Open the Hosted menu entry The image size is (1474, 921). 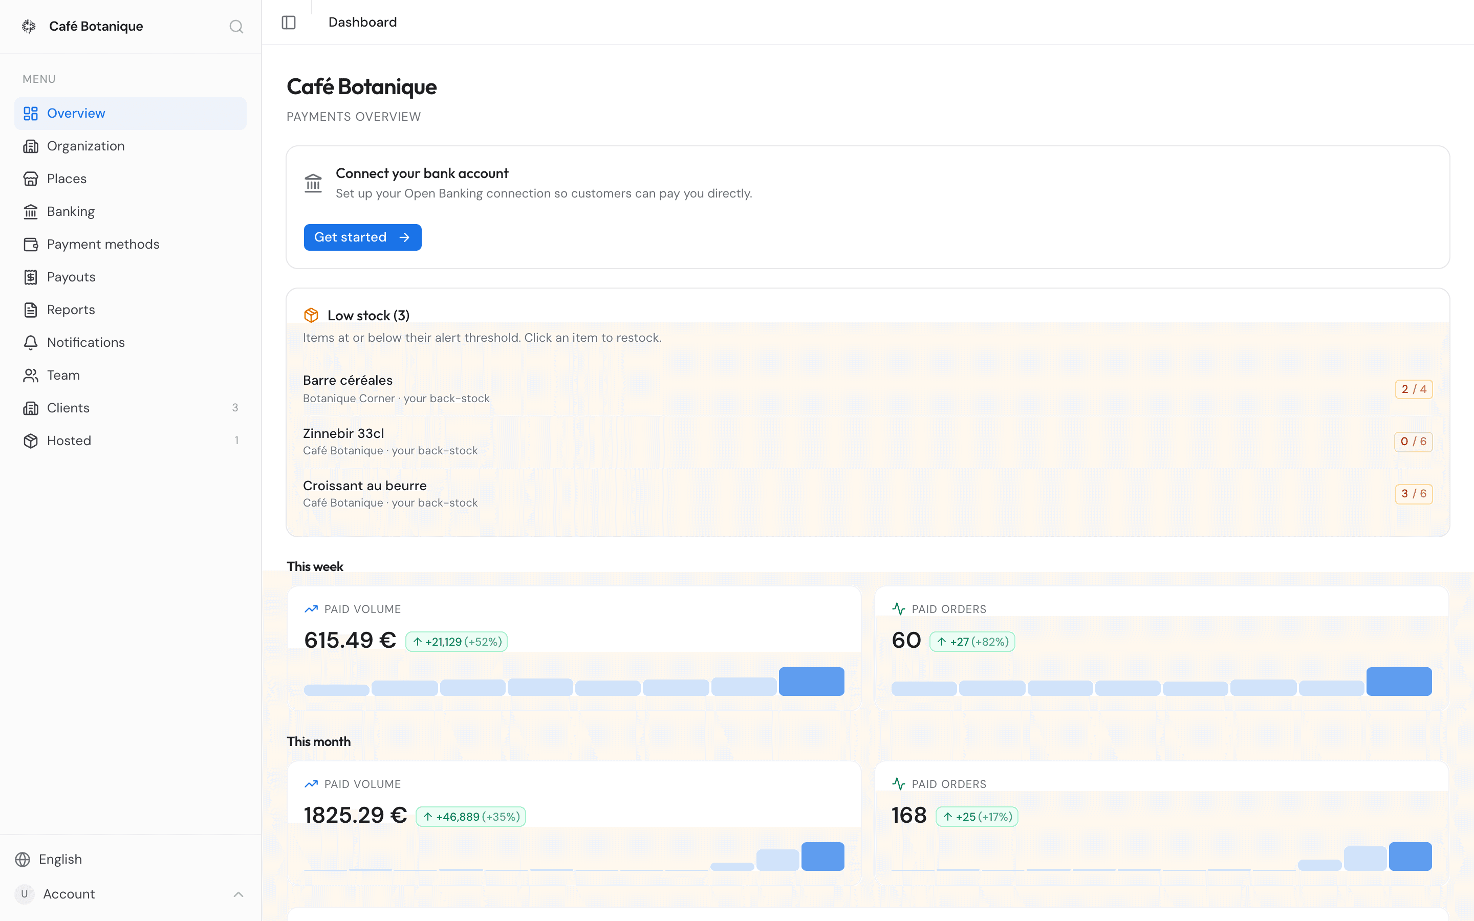pyautogui.click(x=131, y=441)
